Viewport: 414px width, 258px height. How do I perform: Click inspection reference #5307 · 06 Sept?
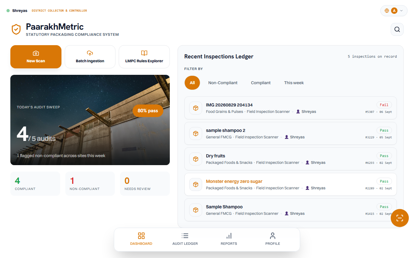tap(378, 112)
